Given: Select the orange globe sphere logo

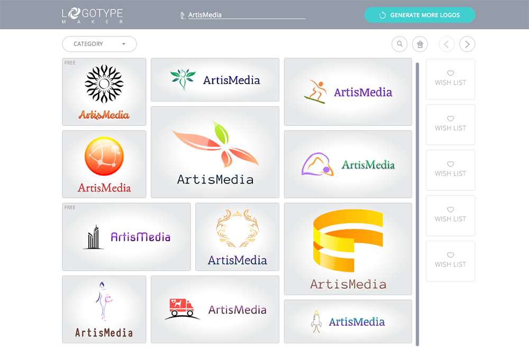Looking at the screenshot, I should (x=104, y=164).
